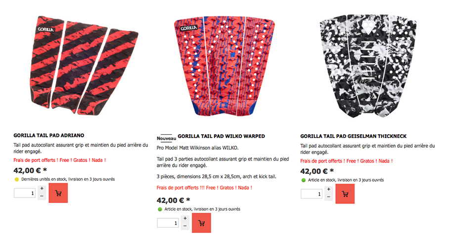Viewport: 450px width, 240px height.
Task: Increase Geiselman Thickneck quantity with plus
Action: (x=329, y=189)
